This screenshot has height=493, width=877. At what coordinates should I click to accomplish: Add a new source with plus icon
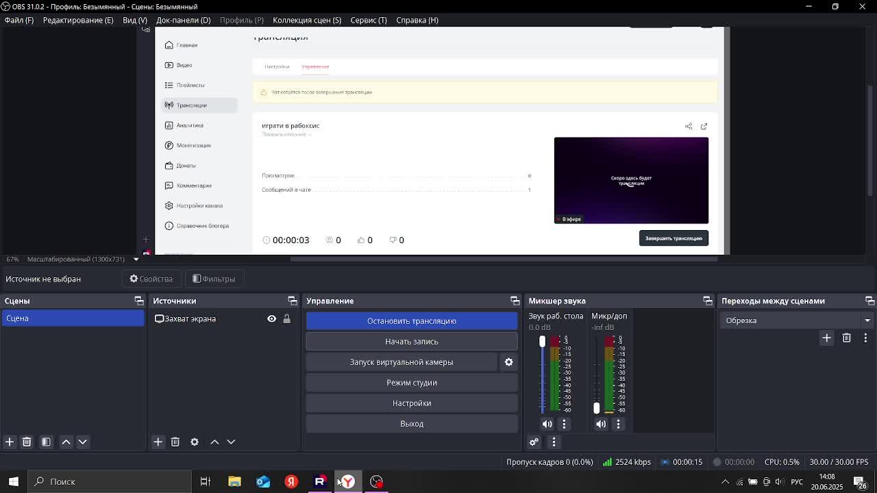click(x=158, y=442)
